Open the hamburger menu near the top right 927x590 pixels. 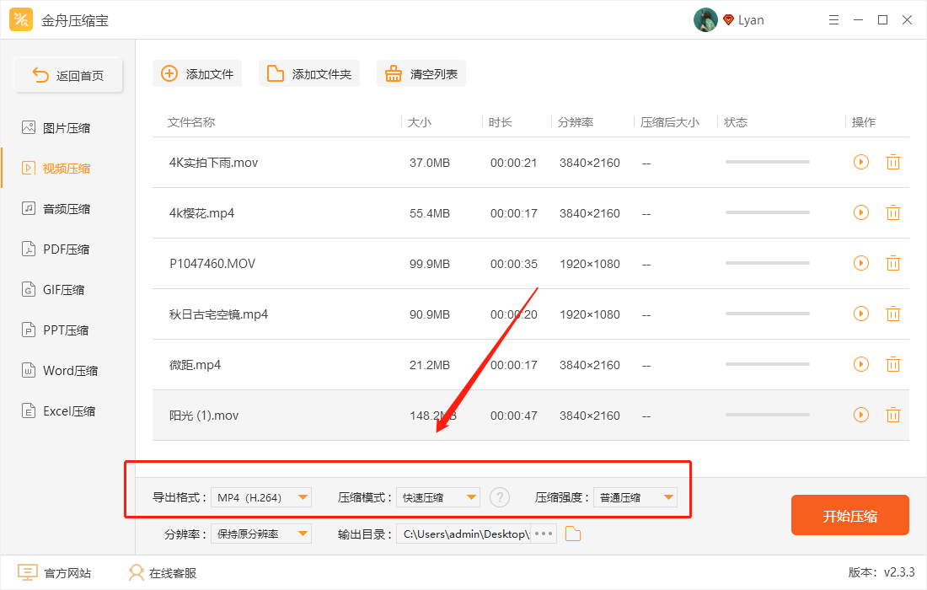(x=833, y=19)
